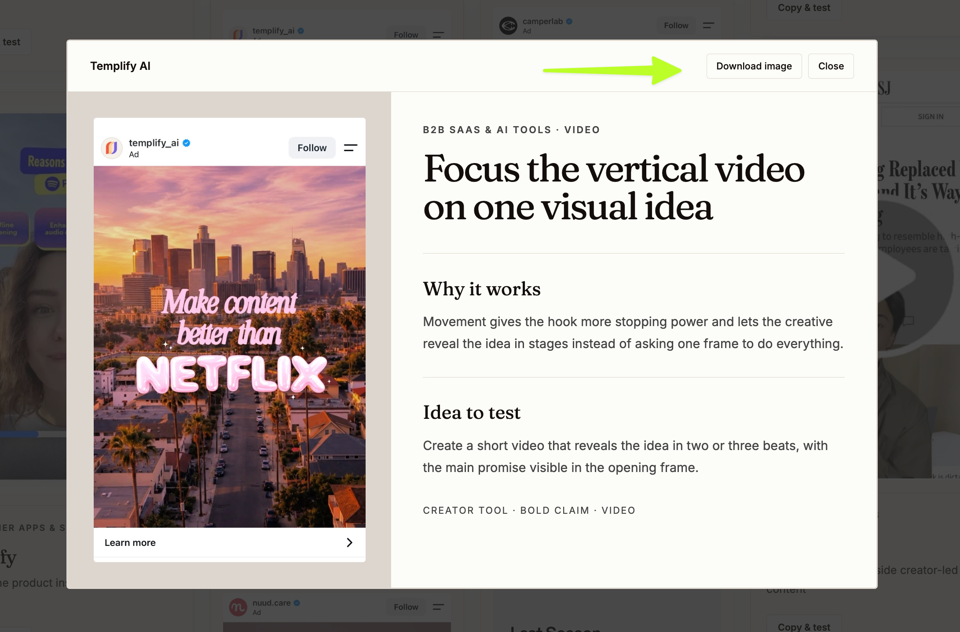960x632 pixels.
Task: Click the verified badge beside nuud.care
Action: click(x=297, y=603)
